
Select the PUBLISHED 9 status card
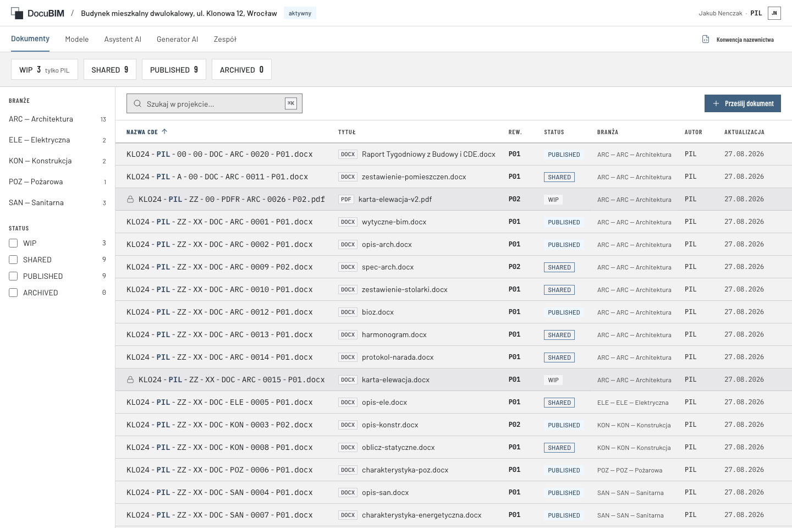pyautogui.click(x=174, y=69)
